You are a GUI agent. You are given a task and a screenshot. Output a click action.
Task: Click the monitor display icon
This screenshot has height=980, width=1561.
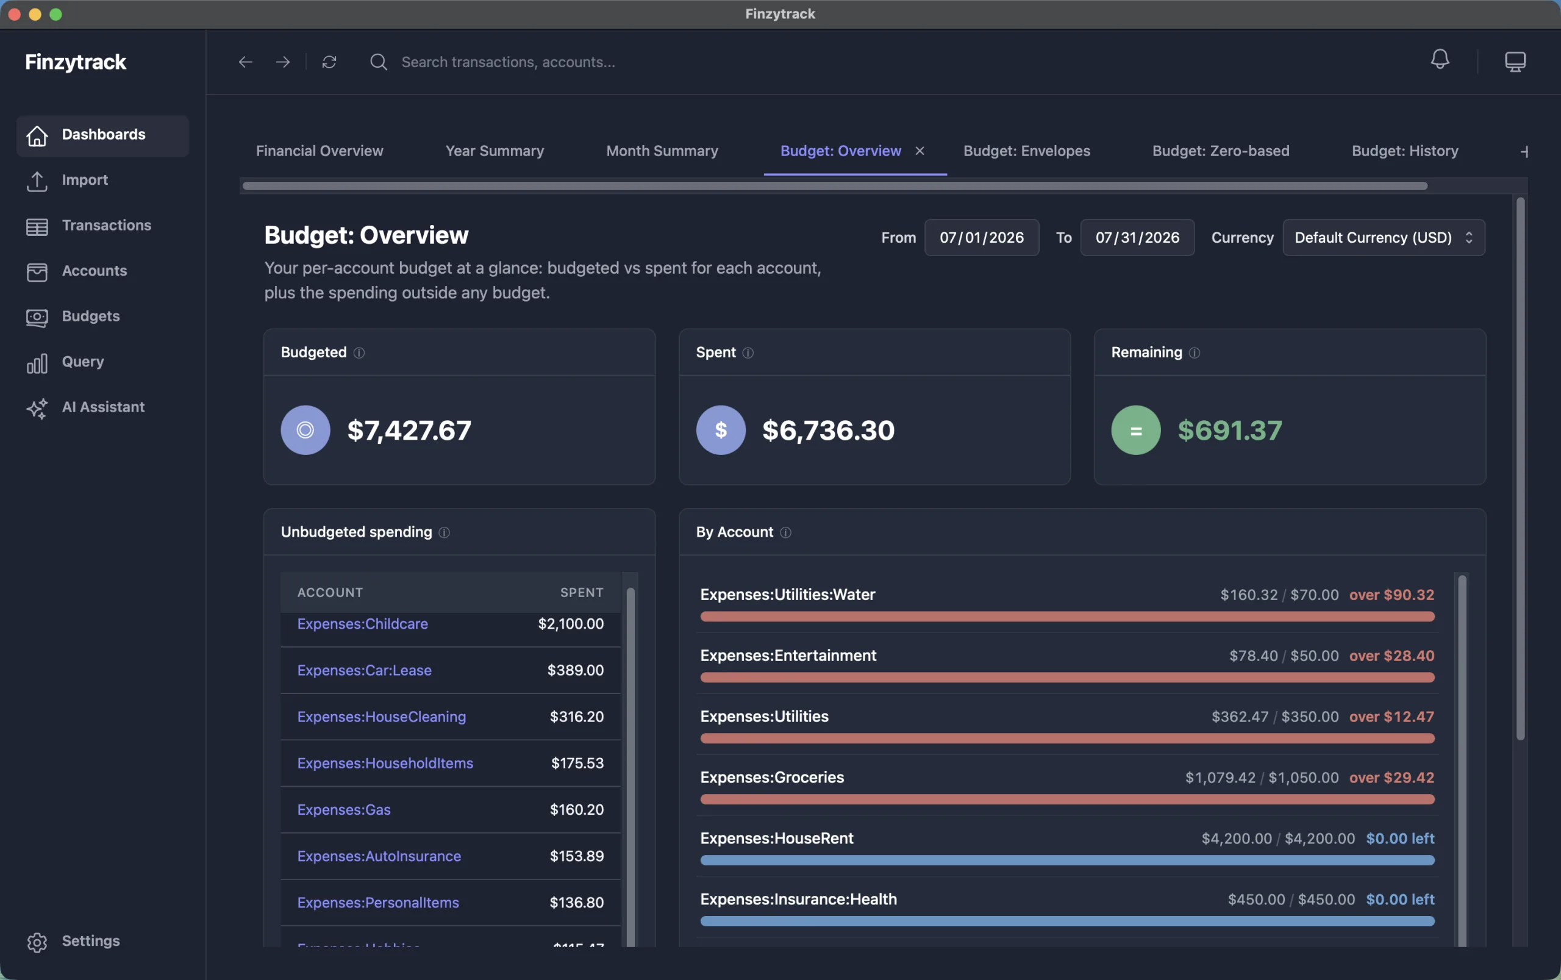[x=1514, y=62]
